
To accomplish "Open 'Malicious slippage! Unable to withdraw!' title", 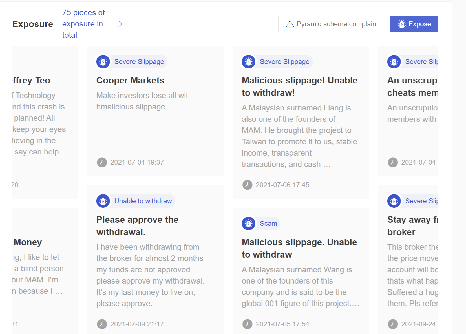I will 300,87.
